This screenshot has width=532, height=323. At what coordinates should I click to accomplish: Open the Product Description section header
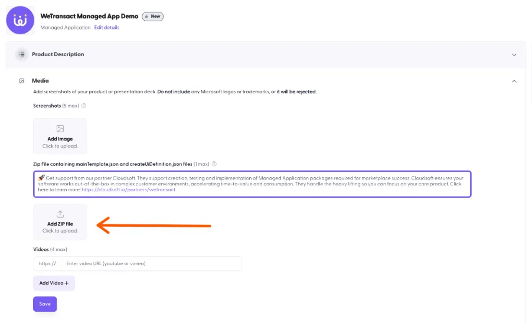(266, 55)
